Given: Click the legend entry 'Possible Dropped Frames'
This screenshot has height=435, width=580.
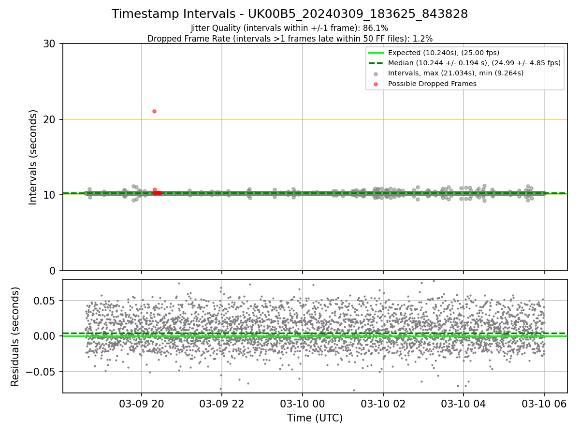Looking at the screenshot, I should click(x=432, y=84).
